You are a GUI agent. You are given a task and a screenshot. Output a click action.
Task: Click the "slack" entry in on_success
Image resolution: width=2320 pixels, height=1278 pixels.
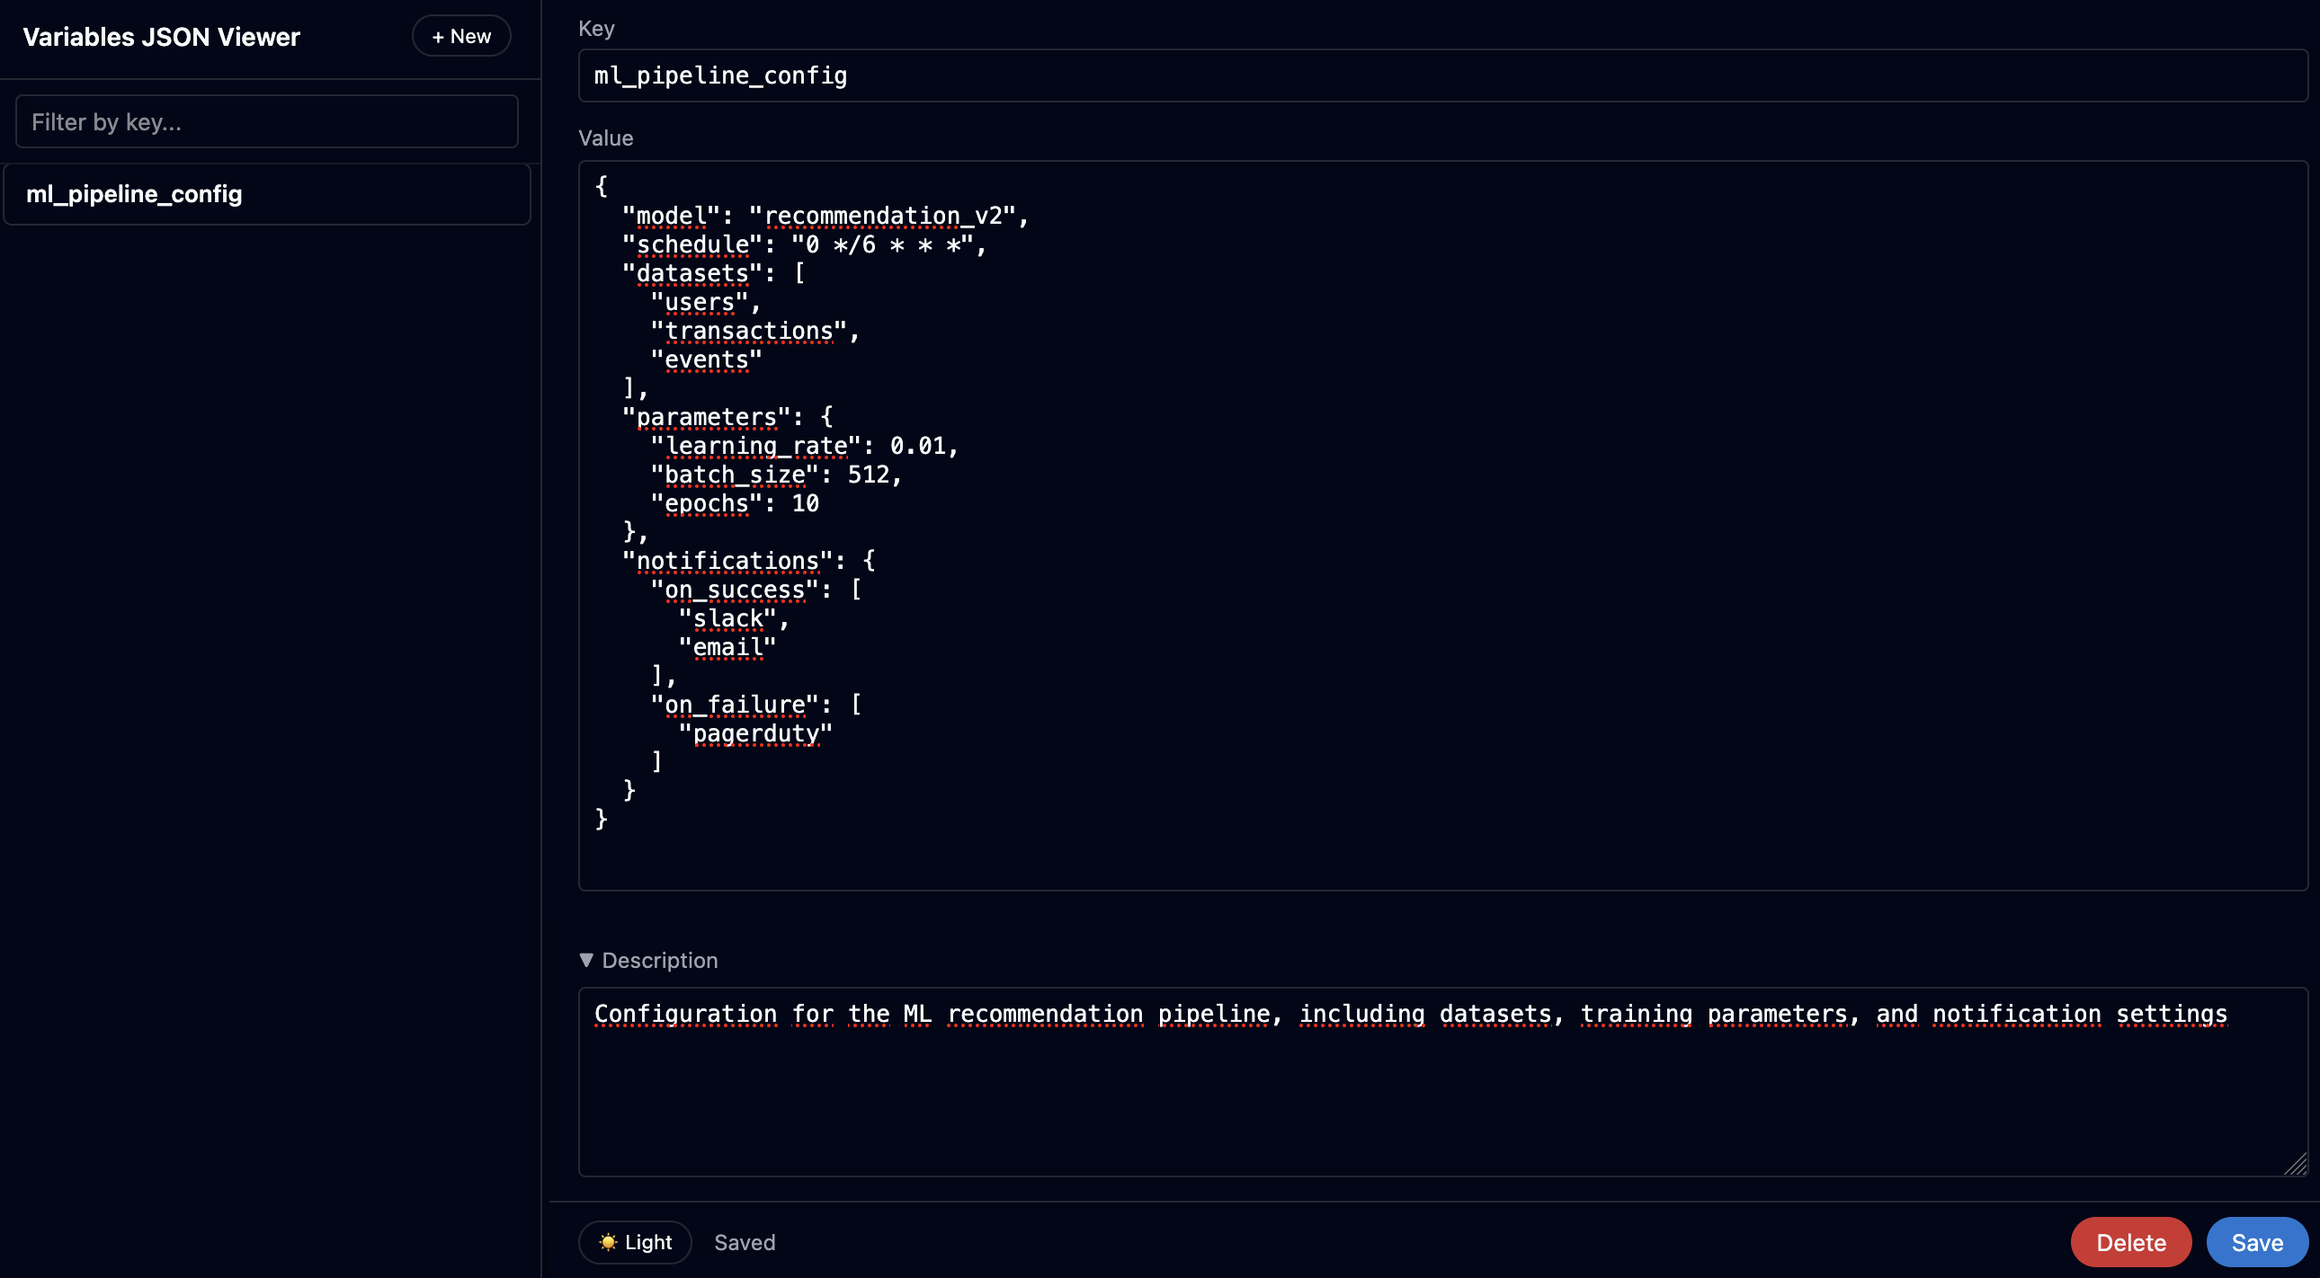coord(727,619)
